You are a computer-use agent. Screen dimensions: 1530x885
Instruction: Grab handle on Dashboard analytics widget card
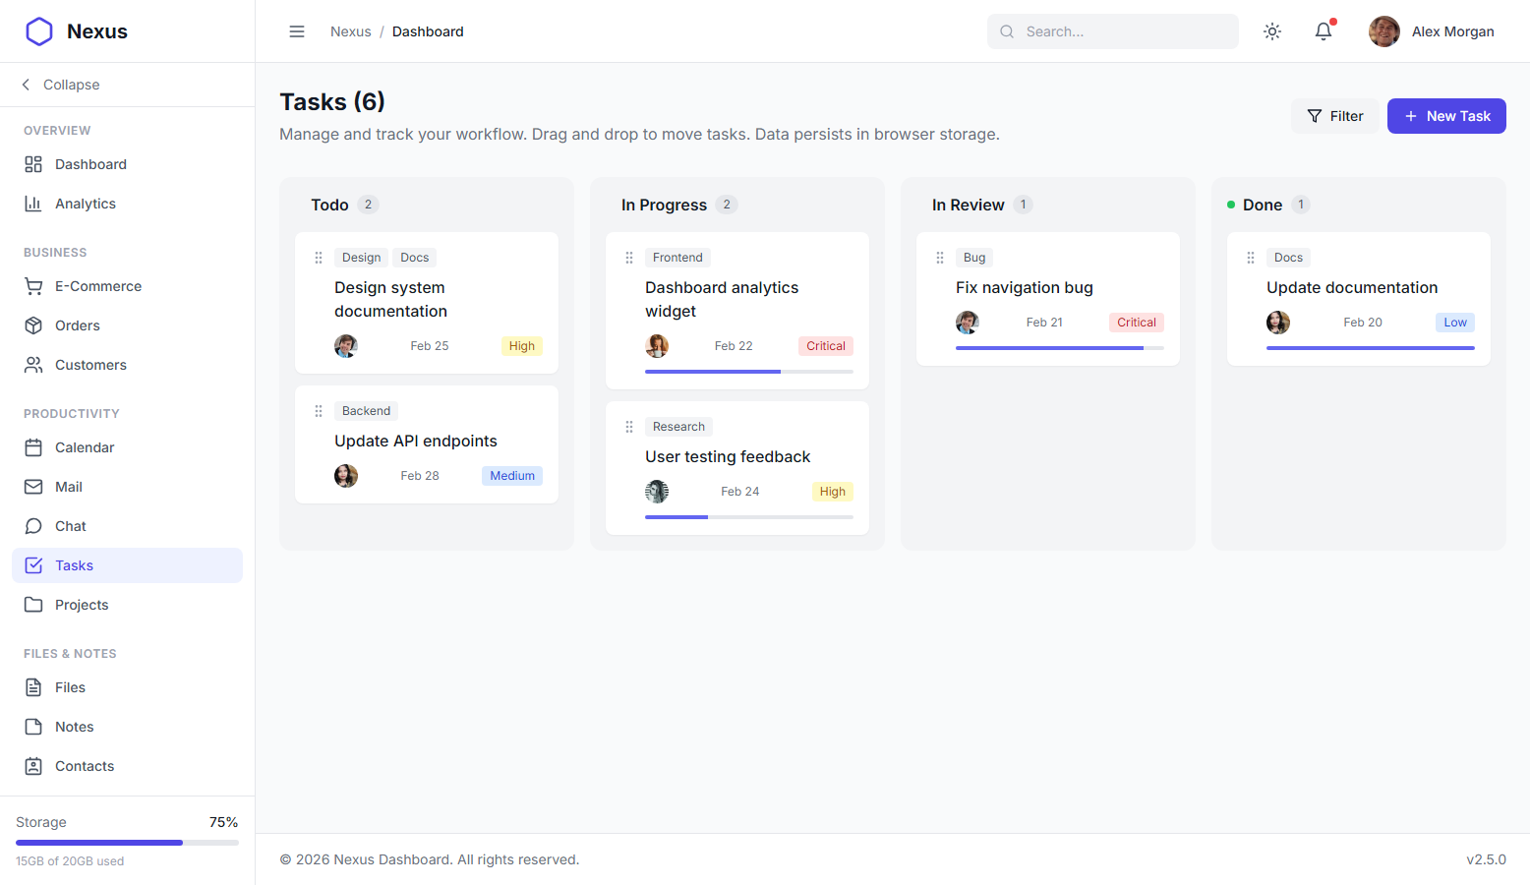629,258
